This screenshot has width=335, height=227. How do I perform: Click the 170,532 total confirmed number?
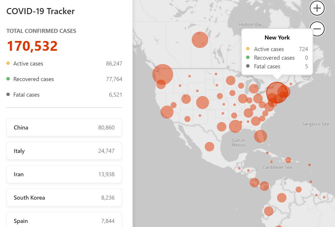tap(32, 46)
